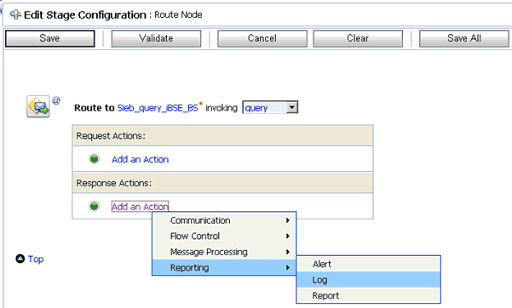Click the Request Actions header text
The image size is (512, 308).
pos(111,136)
